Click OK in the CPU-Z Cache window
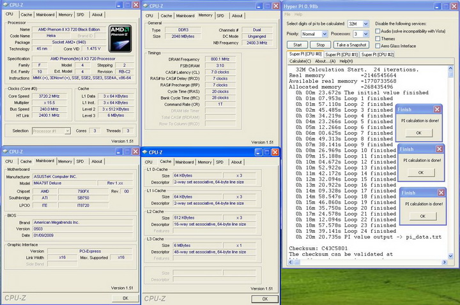This screenshot has width=460, height=305. click(265, 299)
